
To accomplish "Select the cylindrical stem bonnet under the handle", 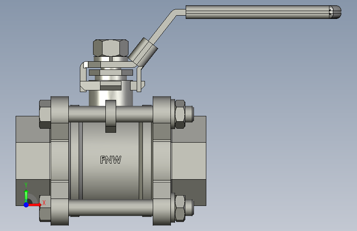I will tap(111, 98).
